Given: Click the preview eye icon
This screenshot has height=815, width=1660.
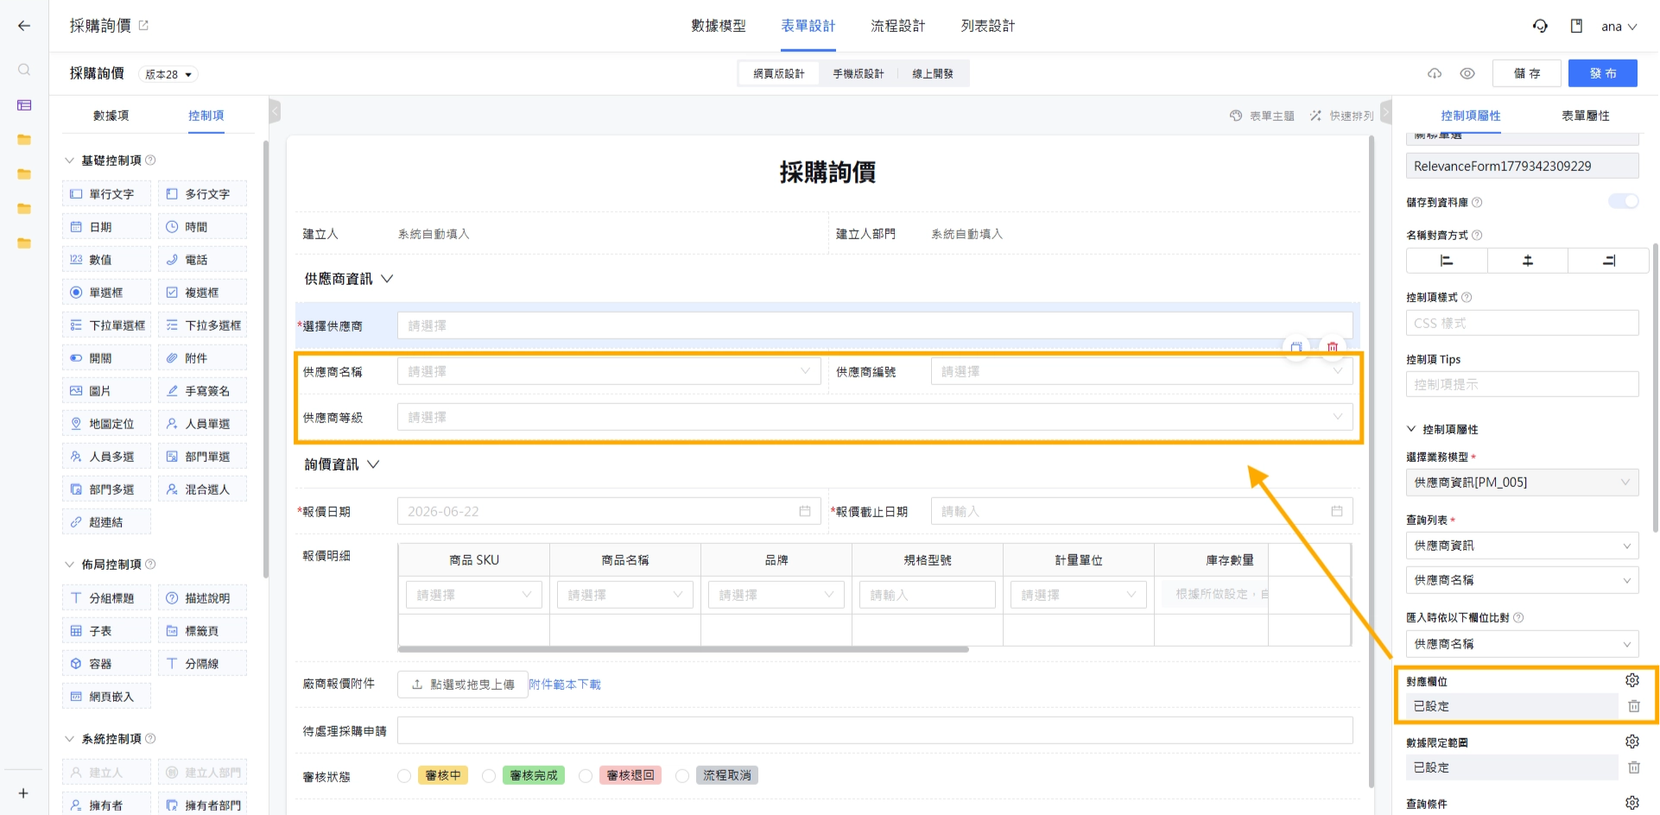Looking at the screenshot, I should 1467,73.
